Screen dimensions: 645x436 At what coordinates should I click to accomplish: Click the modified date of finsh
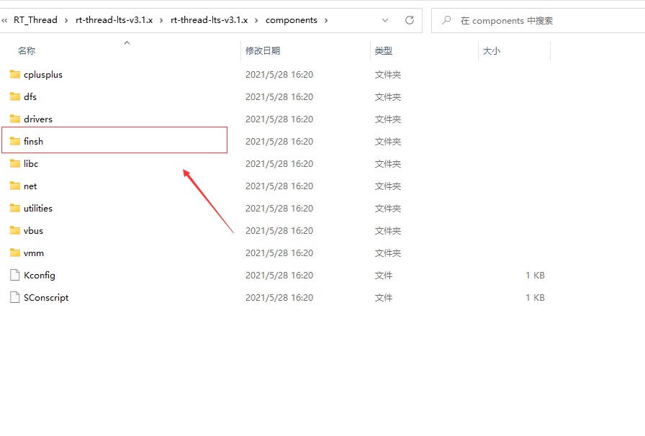click(279, 141)
